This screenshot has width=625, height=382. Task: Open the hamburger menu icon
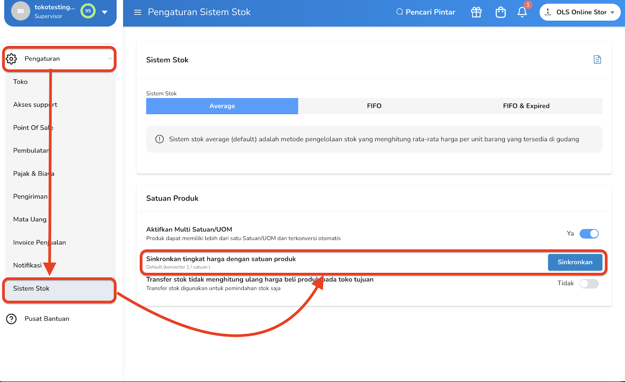pos(137,13)
